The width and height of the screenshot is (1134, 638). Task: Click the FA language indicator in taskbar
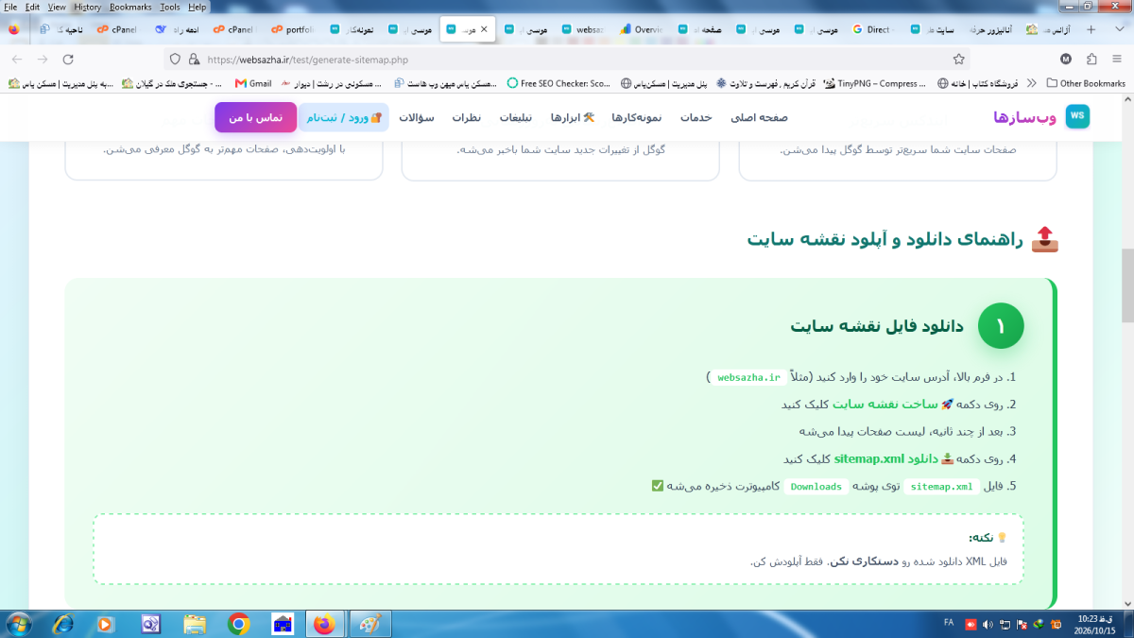coord(948,624)
